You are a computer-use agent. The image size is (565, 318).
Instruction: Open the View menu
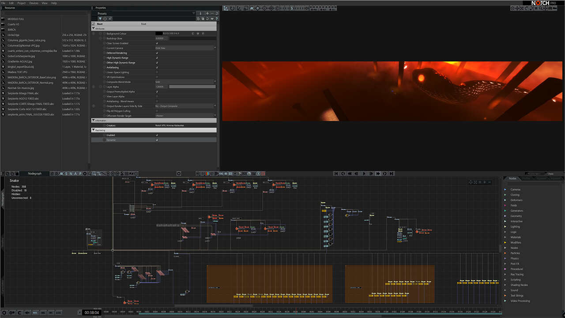click(x=45, y=3)
